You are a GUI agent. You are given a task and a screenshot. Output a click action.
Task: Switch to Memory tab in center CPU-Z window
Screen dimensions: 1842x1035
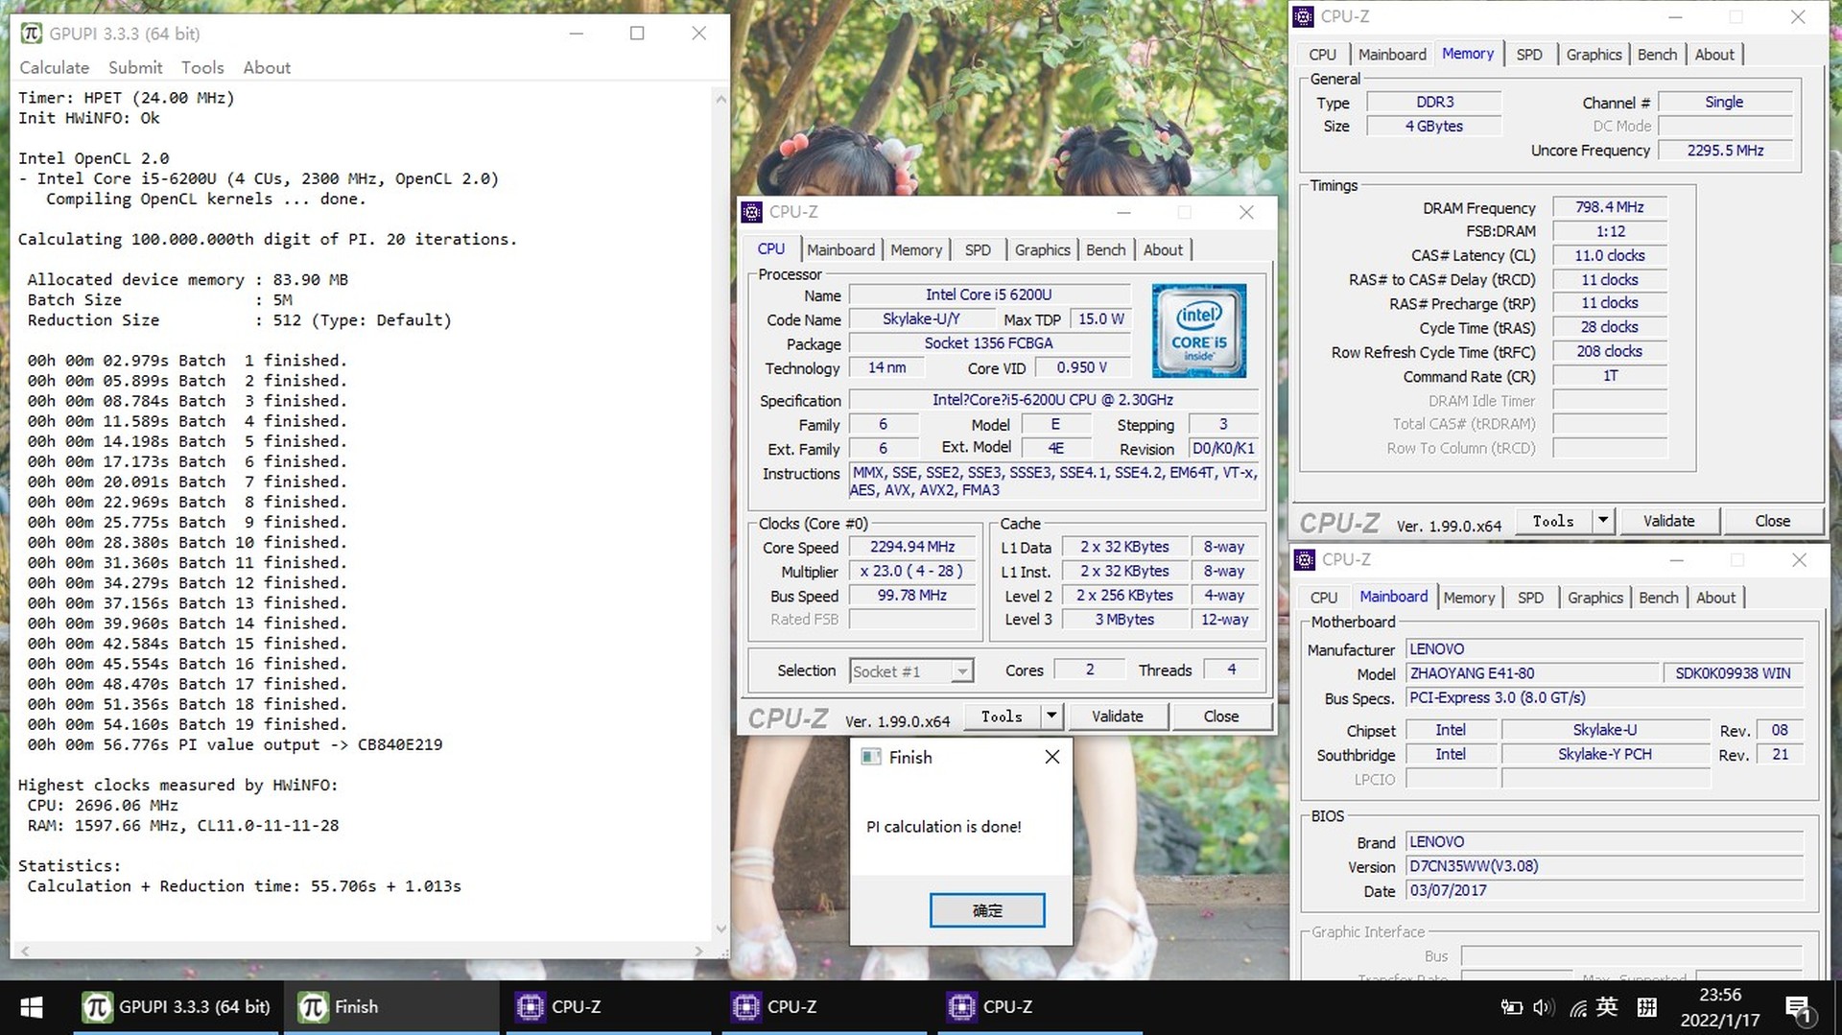[916, 249]
